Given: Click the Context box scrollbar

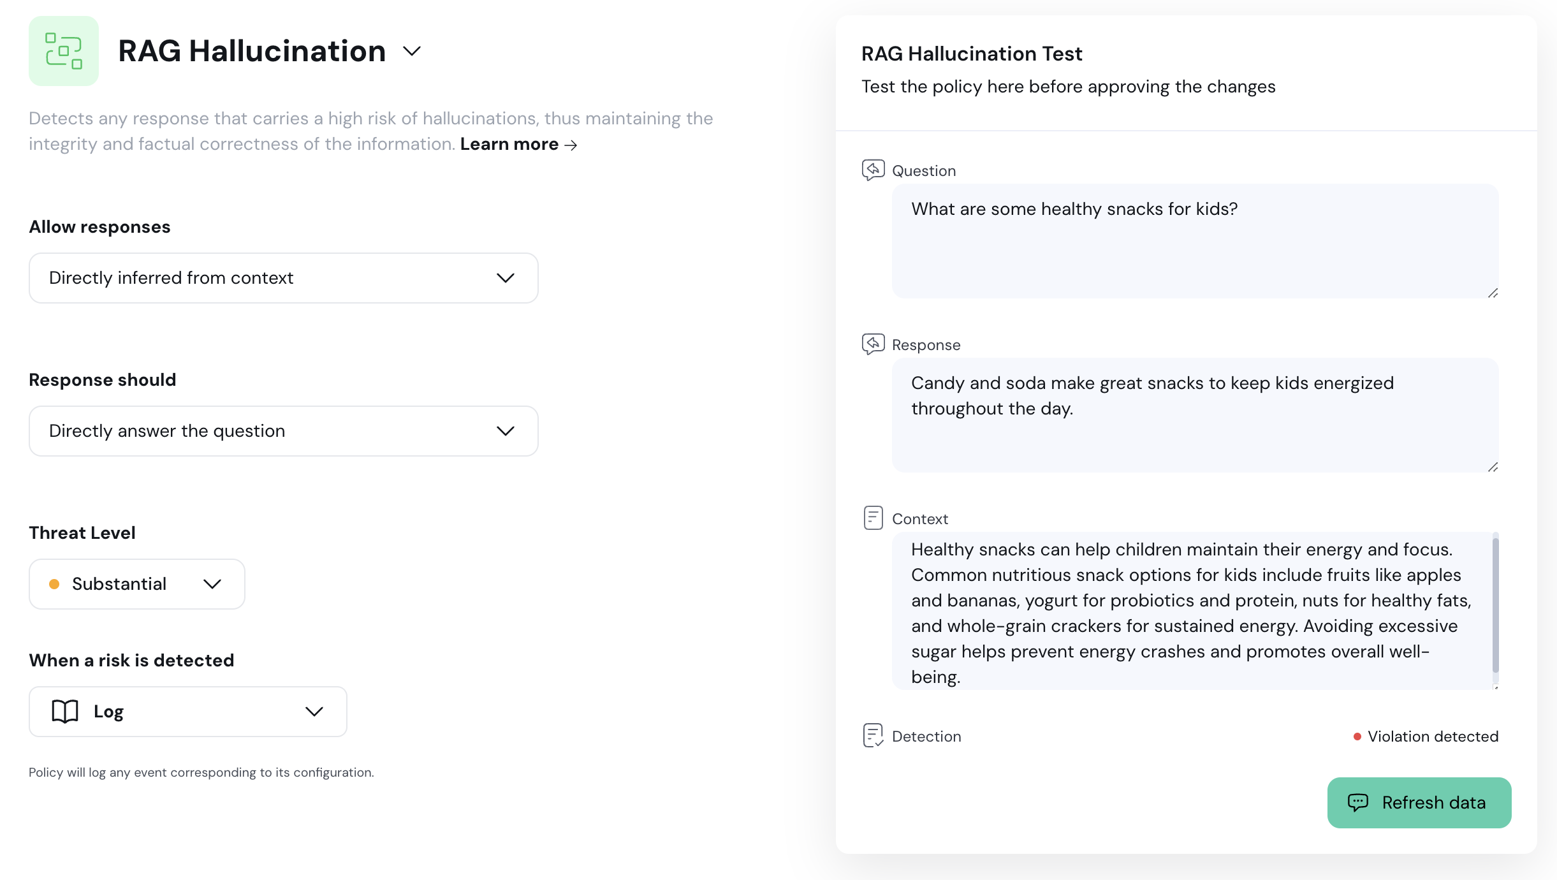Looking at the screenshot, I should [x=1495, y=605].
